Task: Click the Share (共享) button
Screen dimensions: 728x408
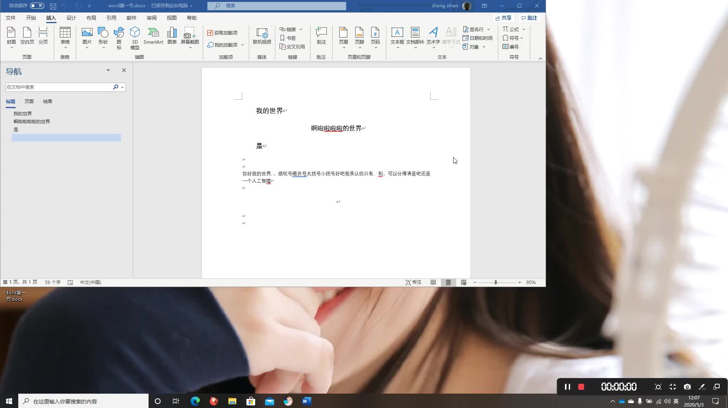Action: (504, 18)
